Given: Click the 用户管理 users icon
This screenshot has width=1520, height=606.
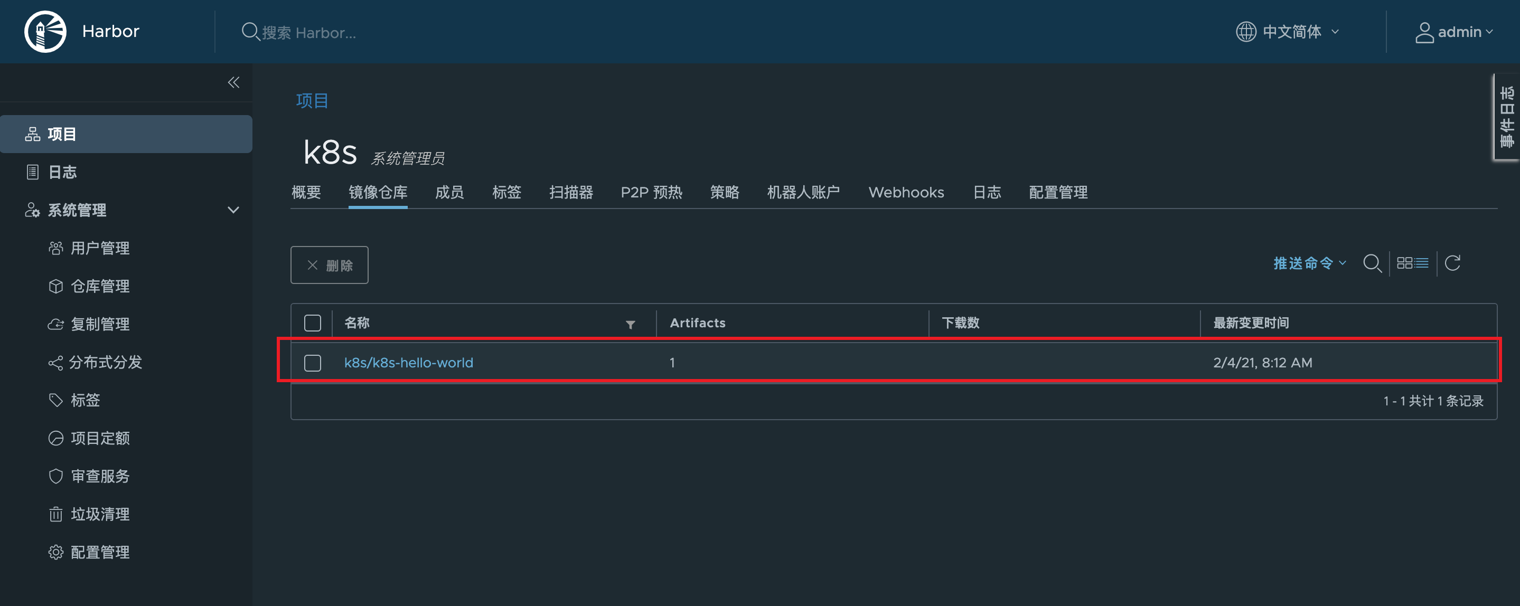Looking at the screenshot, I should click(x=55, y=248).
